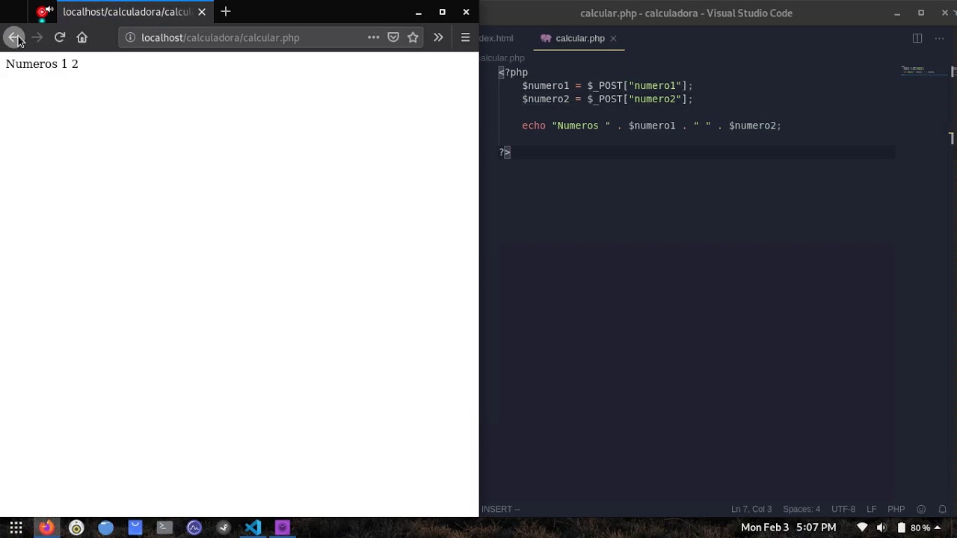This screenshot has width=957, height=538.
Task: Open Firefox home page icon
Action: coord(82,37)
